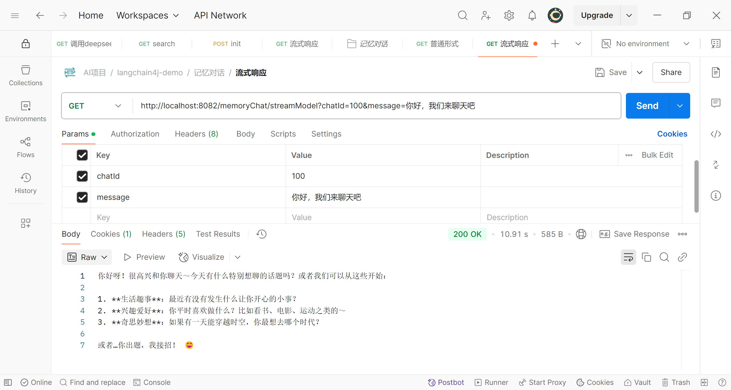Open the invite collaborators icon
This screenshot has height=390, width=731.
[485, 15]
